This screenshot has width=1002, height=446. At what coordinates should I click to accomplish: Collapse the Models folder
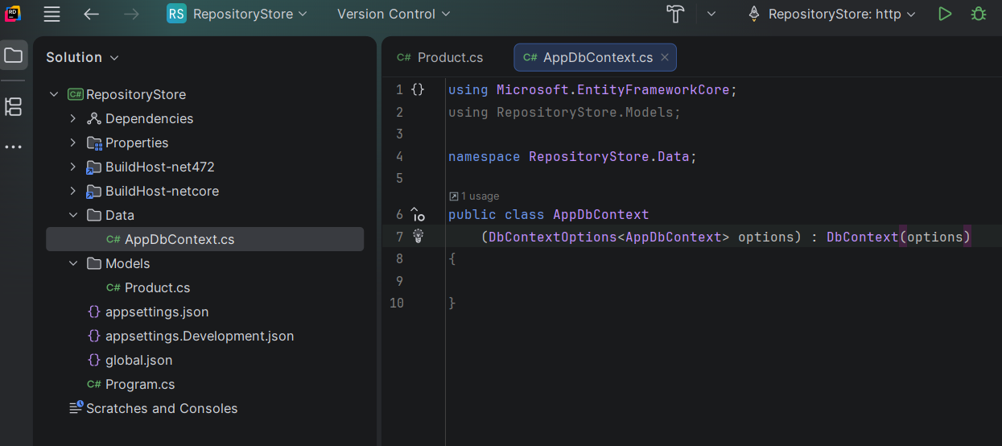coord(73,263)
